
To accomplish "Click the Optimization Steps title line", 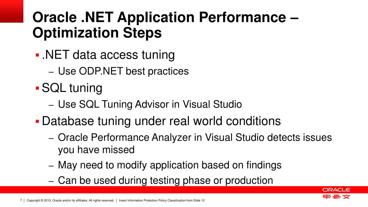I will coord(97,33).
